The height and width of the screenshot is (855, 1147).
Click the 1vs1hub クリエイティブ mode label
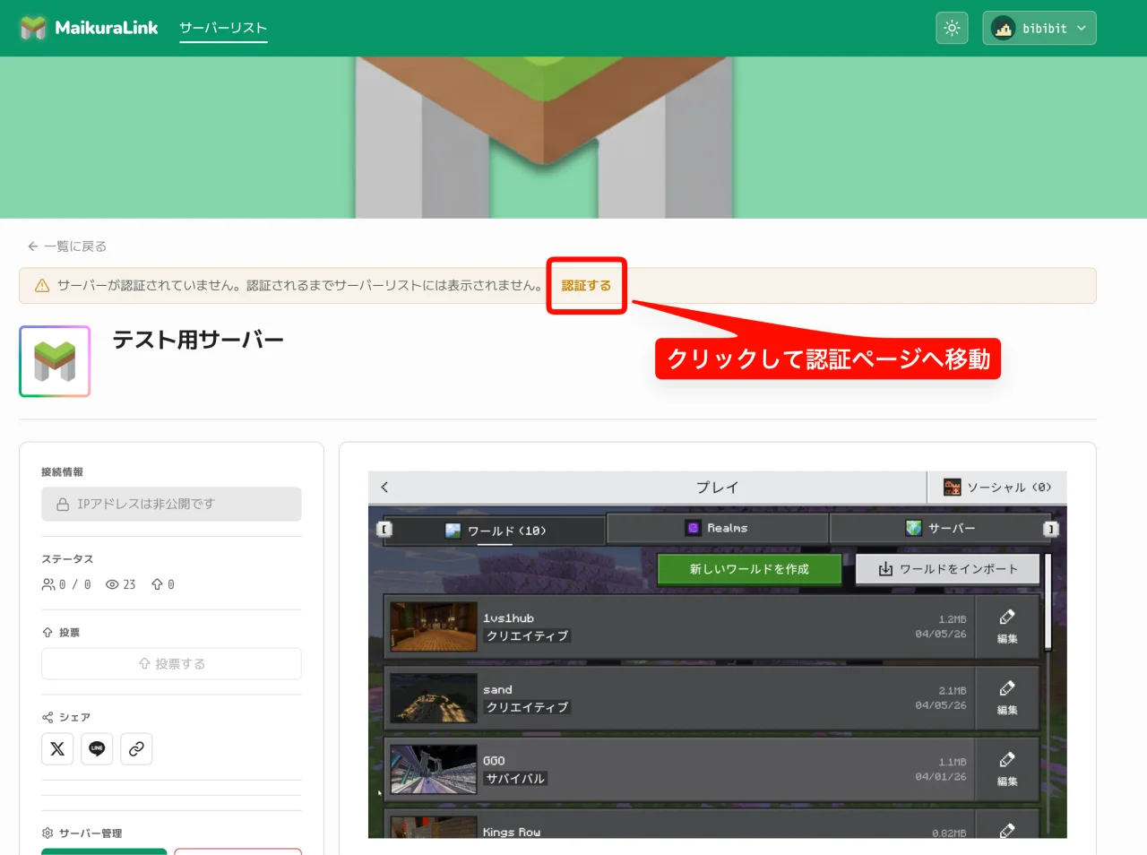(527, 635)
